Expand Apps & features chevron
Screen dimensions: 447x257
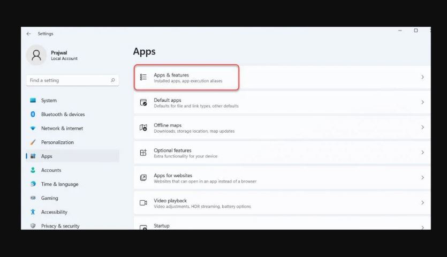pos(422,77)
